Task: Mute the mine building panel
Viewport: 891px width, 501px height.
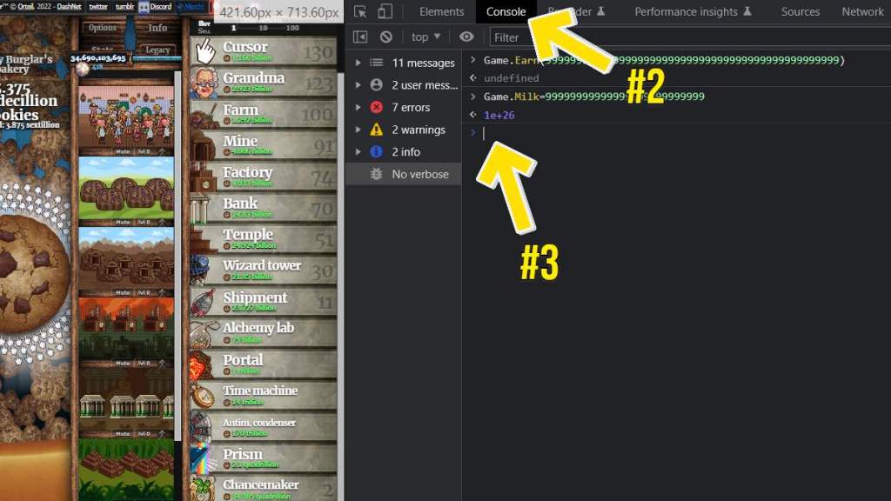Action: point(123,292)
